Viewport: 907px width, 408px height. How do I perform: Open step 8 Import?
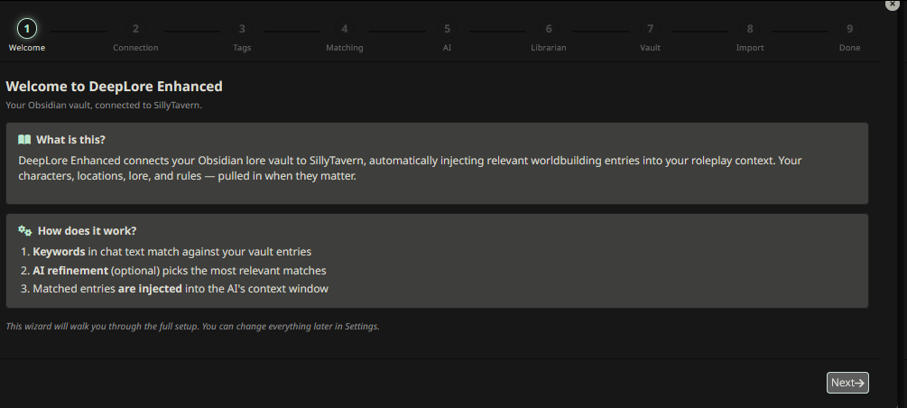(750, 29)
